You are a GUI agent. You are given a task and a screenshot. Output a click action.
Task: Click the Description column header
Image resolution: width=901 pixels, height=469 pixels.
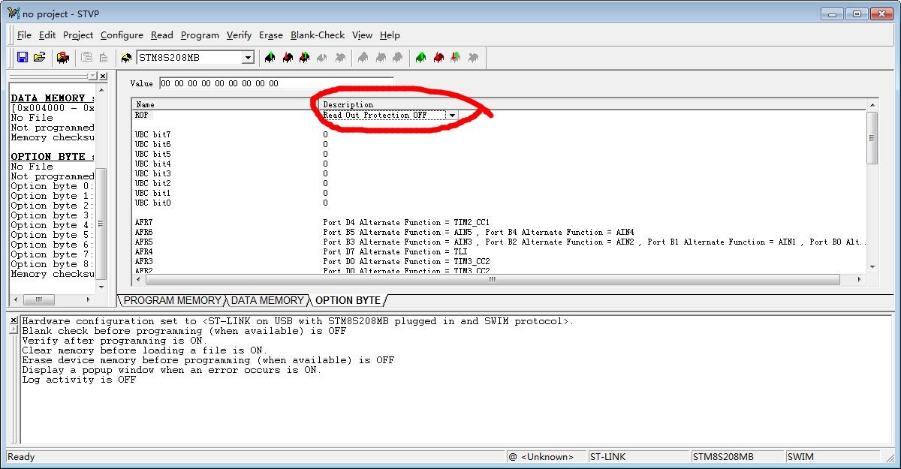pos(593,104)
